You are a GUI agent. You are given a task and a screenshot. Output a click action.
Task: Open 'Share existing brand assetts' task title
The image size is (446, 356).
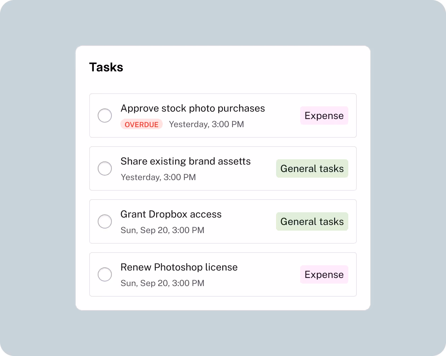185,161
